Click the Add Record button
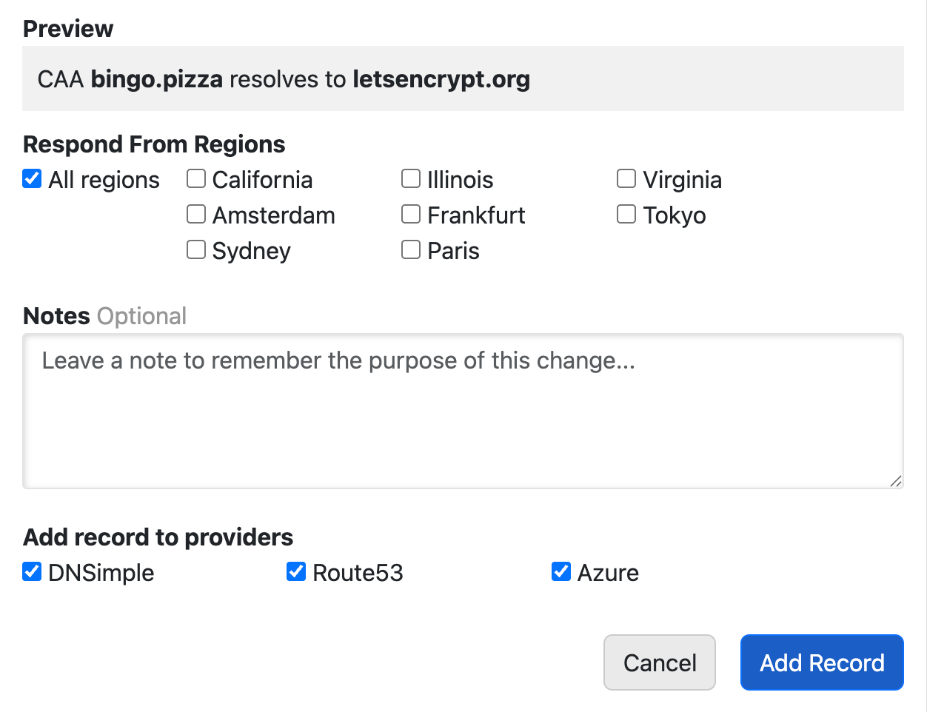 (821, 662)
